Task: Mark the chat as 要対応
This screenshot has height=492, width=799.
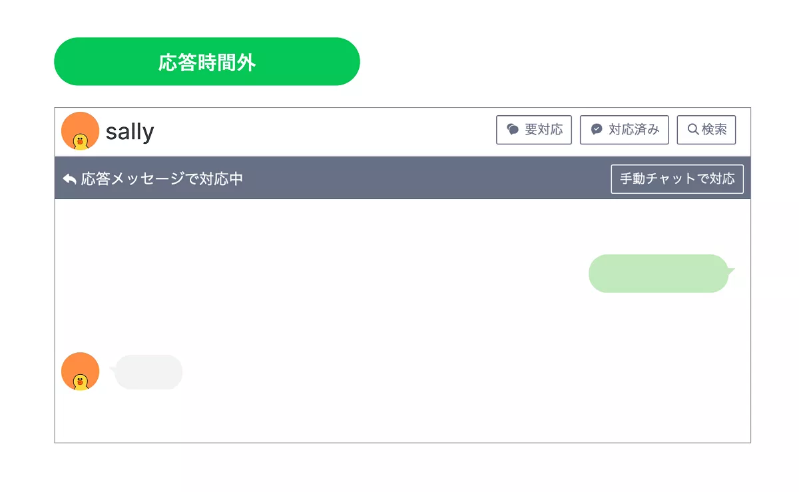Action: (534, 130)
